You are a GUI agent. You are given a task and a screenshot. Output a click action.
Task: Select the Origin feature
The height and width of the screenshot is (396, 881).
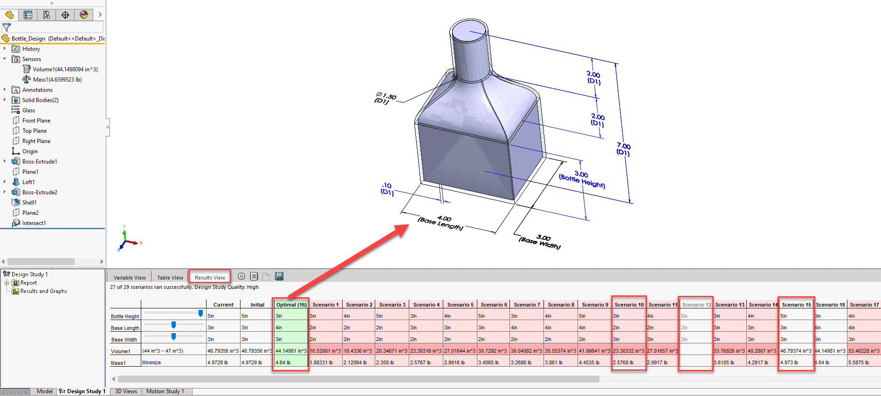tap(29, 151)
